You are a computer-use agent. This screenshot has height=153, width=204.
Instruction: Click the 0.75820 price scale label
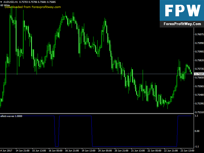click(x=199, y=60)
